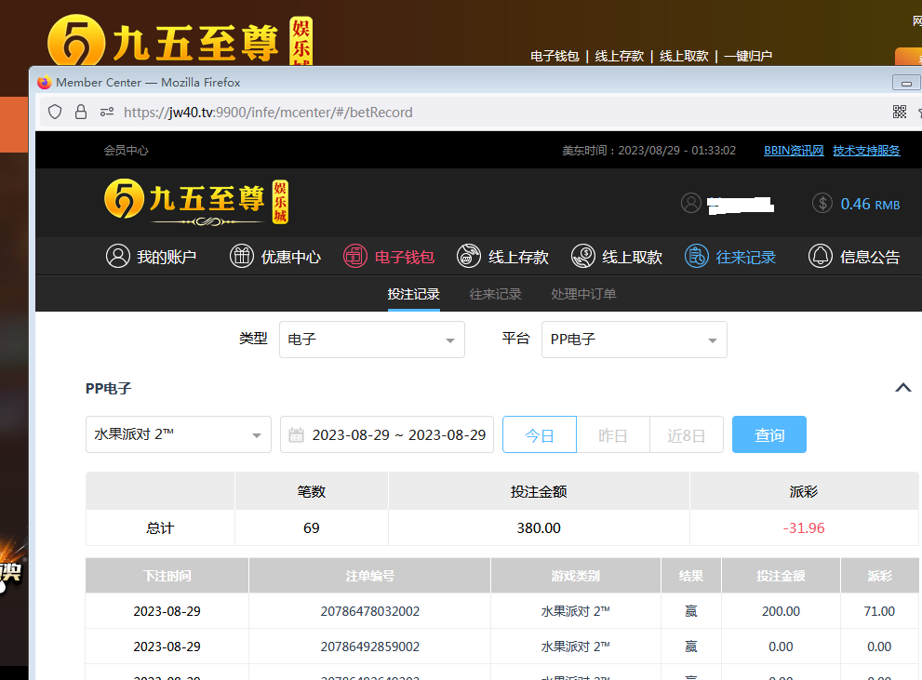The width and height of the screenshot is (922, 680).
Task: Click the 线上存款 deposit icon
Action: click(x=469, y=256)
